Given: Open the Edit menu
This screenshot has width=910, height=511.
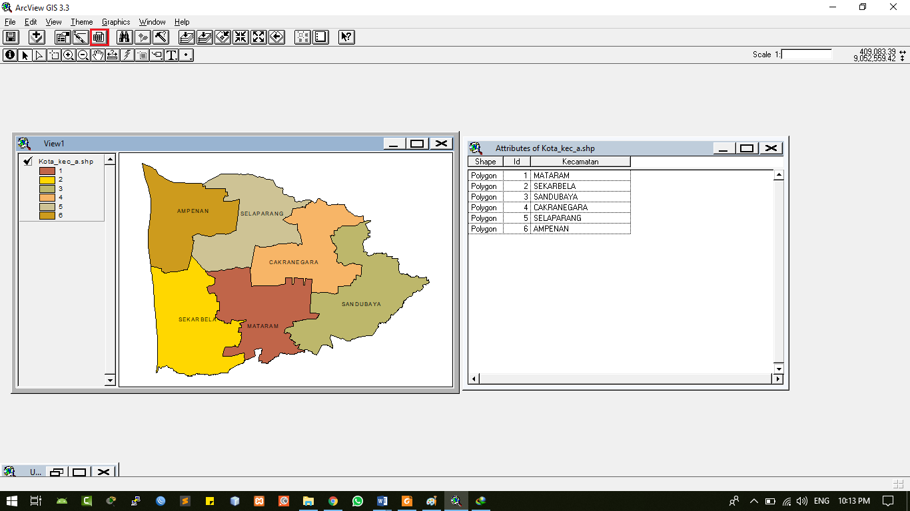Looking at the screenshot, I should [x=31, y=22].
